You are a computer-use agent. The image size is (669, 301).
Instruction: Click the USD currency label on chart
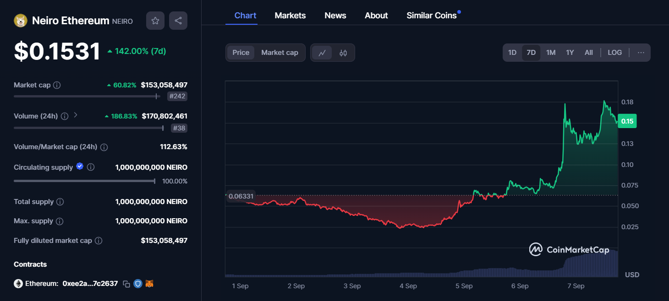(632, 275)
